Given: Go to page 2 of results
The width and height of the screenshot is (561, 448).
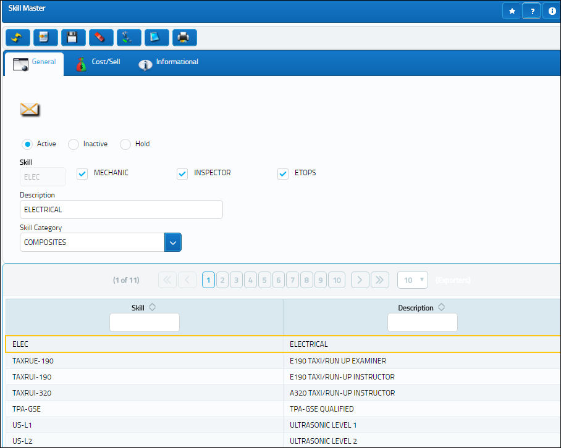Looking at the screenshot, I should coord(222,280).
